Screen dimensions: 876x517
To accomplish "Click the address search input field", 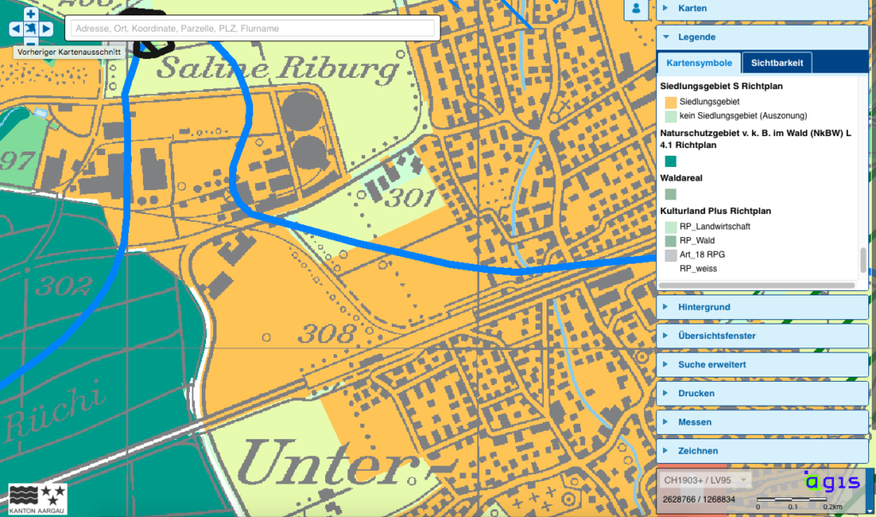I will pos(252,28).
